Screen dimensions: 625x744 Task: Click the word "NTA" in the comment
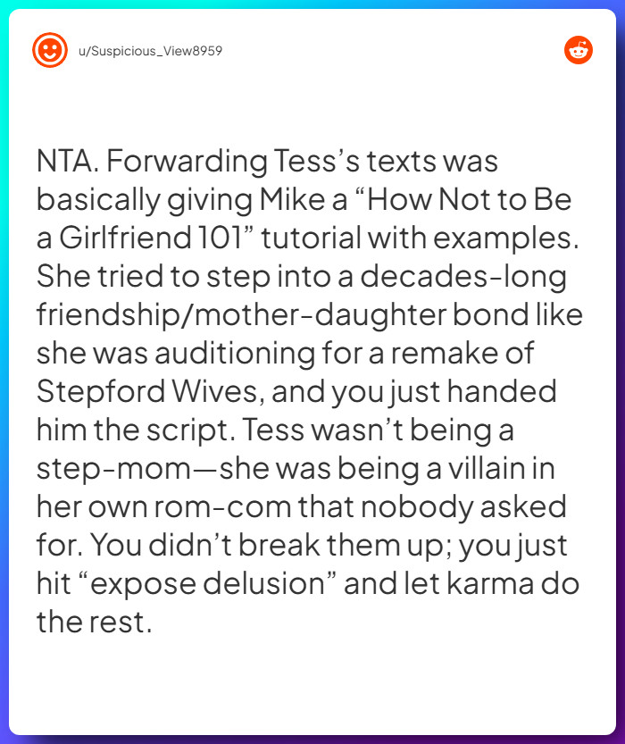64,161
